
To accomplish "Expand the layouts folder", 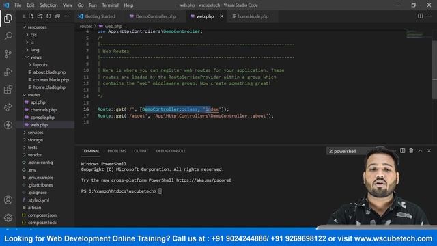I will tap(40, 65).
